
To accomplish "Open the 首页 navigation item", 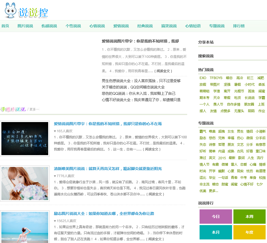I will 5,26.
